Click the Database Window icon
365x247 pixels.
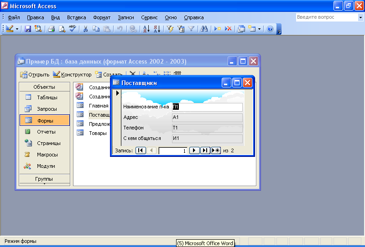[x=241, y=29]
